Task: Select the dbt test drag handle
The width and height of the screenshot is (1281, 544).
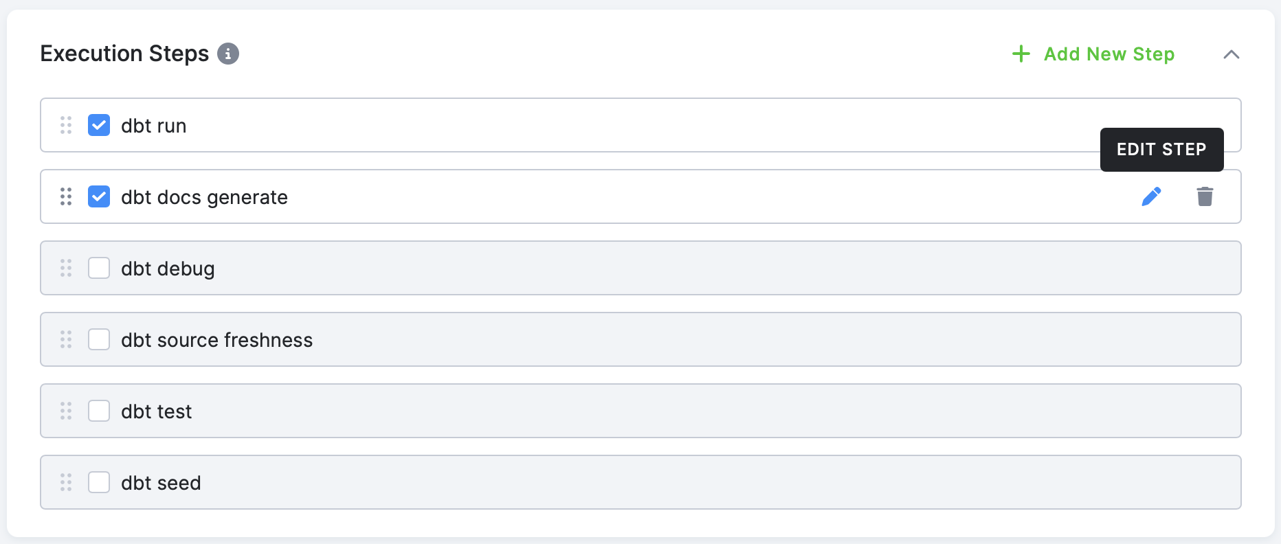Action: click(66, 411)
